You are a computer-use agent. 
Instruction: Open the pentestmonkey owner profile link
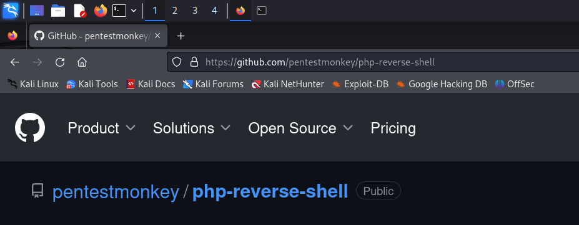pyautogui.click(x=116, y=191)
